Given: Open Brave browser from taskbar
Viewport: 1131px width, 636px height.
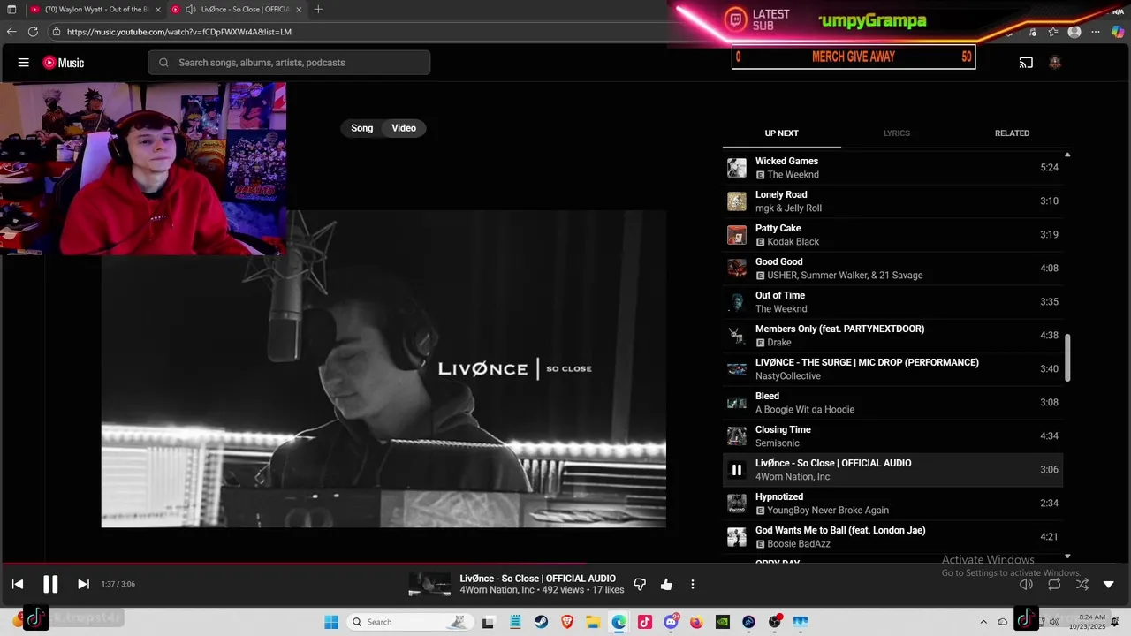Looking at the screenshot, I should click(566, 622).
